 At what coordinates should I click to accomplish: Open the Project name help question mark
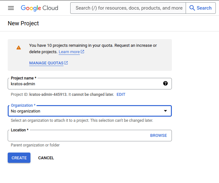165,83
